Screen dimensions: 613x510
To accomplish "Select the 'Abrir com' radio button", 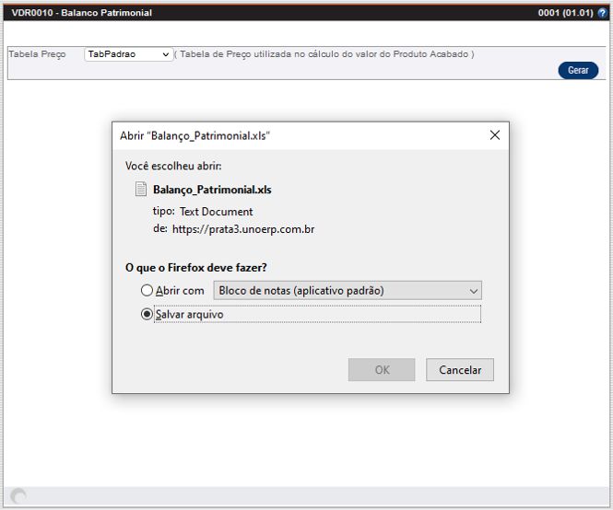I will 147,291.
